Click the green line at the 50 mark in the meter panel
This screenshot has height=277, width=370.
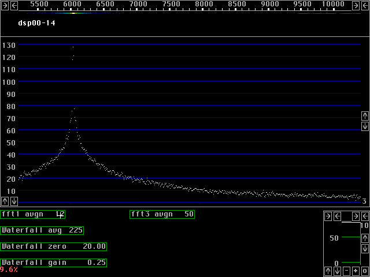tap(351, 237)
